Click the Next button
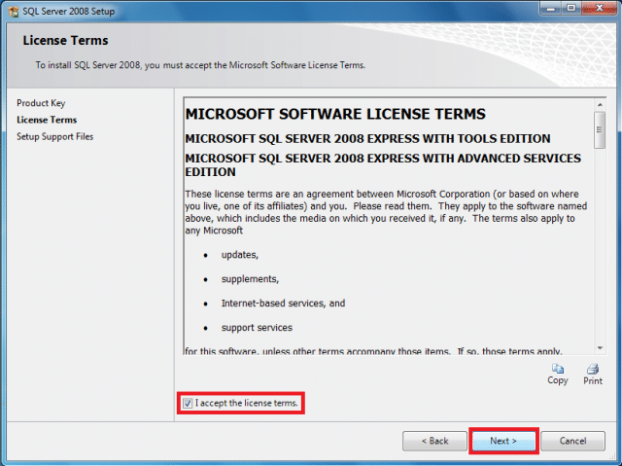 tap(503, 441)
